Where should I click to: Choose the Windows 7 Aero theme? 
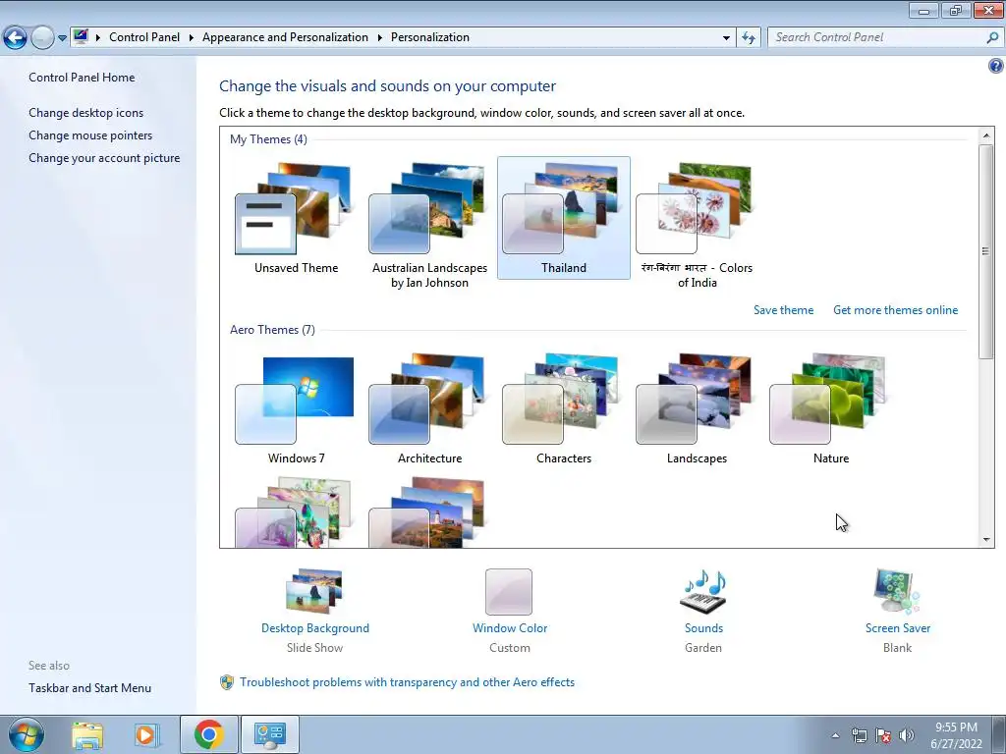tap(296, 408)
